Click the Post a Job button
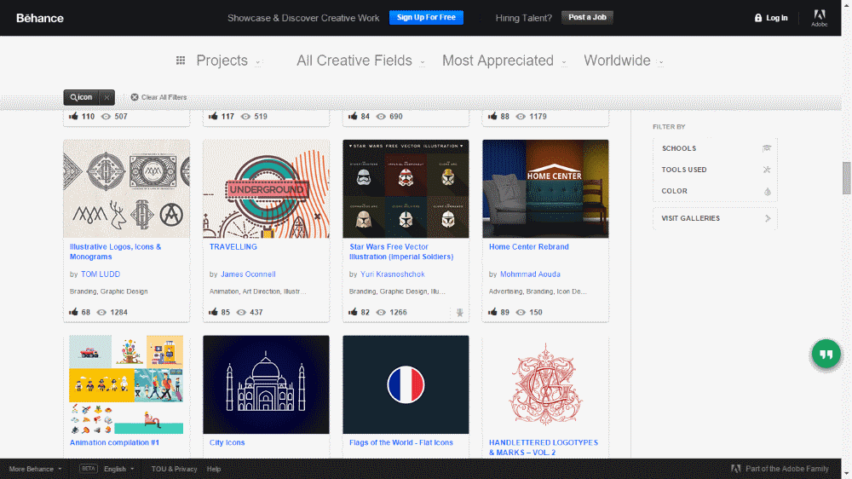Viewport: 852px width, 479px height. (587, 17)
